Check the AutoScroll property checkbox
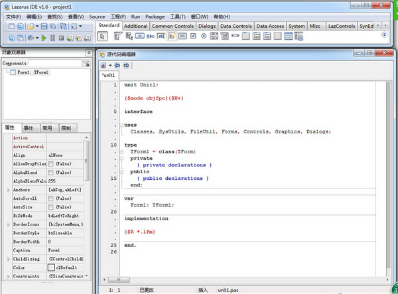398x294 pixels. pos(50,198)
